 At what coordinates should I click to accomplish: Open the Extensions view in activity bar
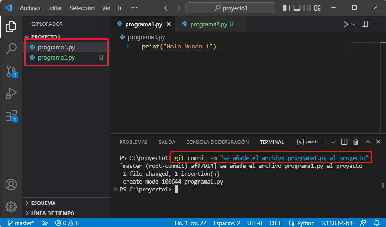tap(12, 116)
